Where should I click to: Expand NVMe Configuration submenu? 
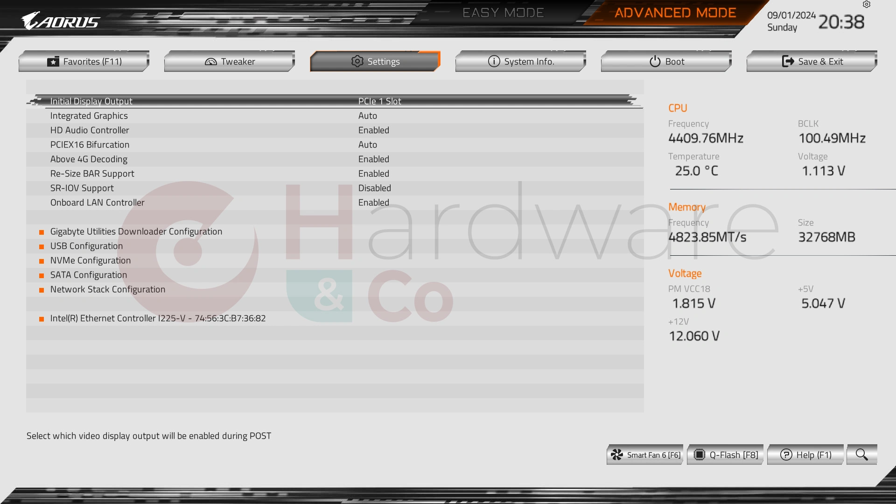click(91, 260)
